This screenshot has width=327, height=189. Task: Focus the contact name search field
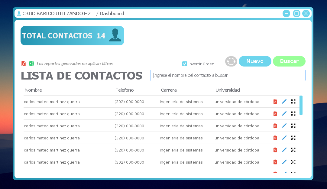pos(228,76)
